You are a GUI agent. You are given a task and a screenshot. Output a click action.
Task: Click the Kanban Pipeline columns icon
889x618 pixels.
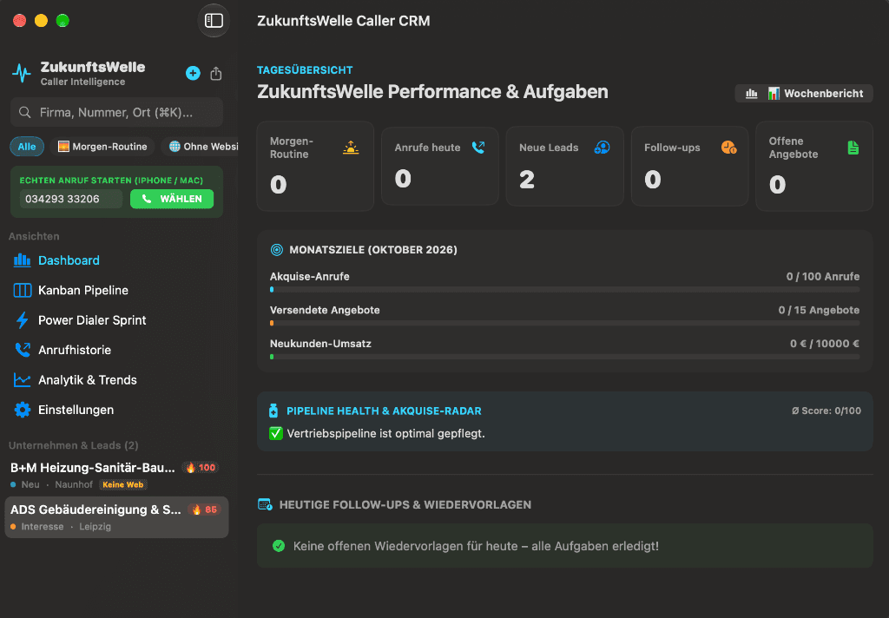(22, 290)
